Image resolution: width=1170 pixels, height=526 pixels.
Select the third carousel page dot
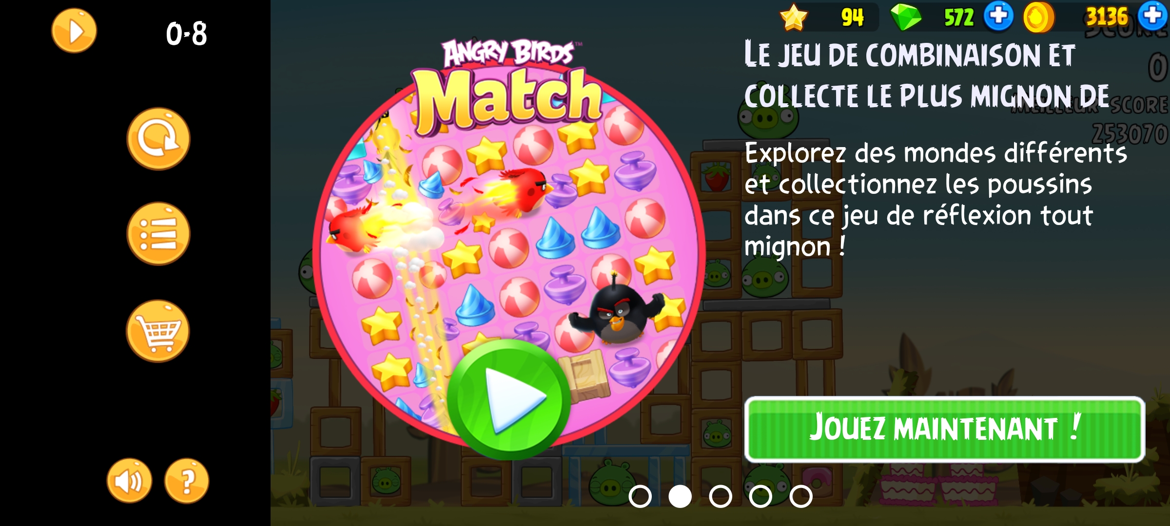click(721, 496)
